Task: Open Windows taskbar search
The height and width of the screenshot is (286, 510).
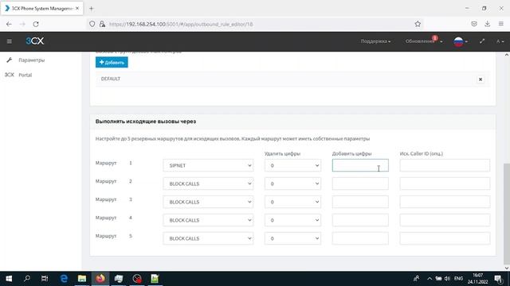Action: click(27, 279)
